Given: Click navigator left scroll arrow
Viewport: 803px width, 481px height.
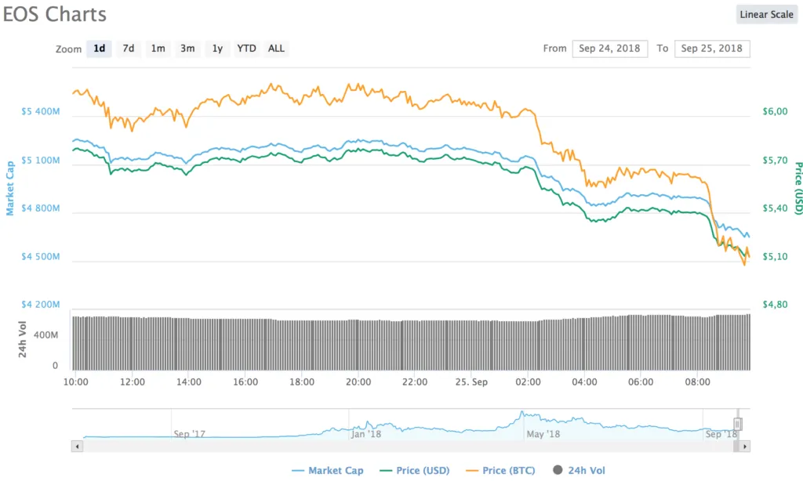Looking at the screenshot, I should point(78,447).
